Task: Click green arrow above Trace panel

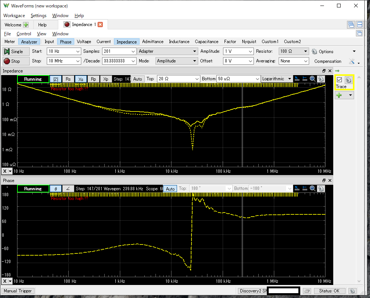Action: click(337, 71)
